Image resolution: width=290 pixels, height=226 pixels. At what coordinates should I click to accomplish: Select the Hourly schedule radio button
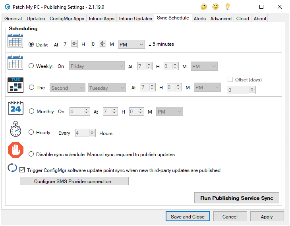pyautogui.click(x=31, y=133)
